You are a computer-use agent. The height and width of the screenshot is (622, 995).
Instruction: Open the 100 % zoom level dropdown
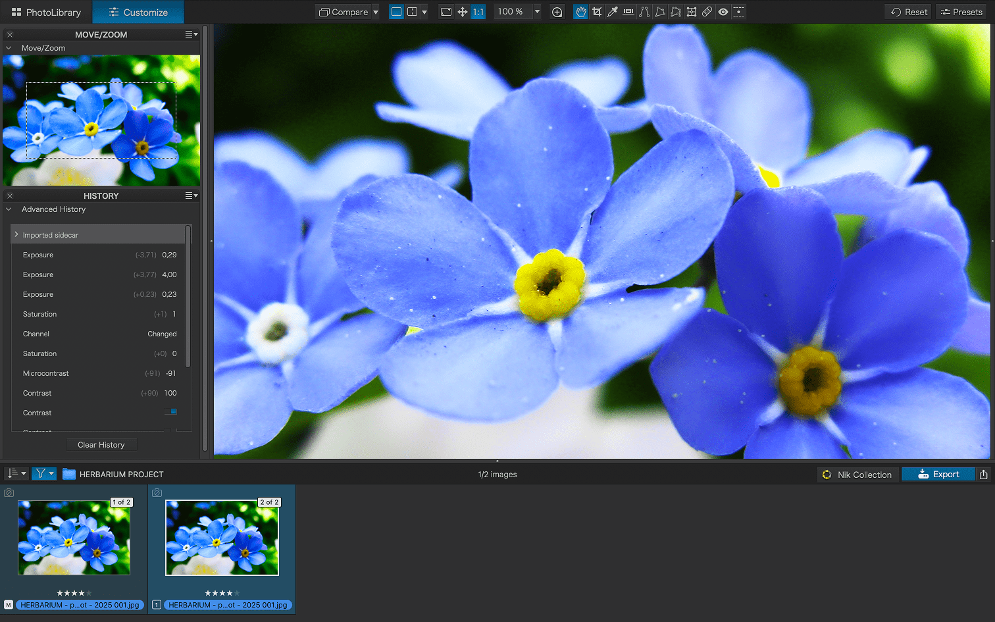click(x=537, y=12)
